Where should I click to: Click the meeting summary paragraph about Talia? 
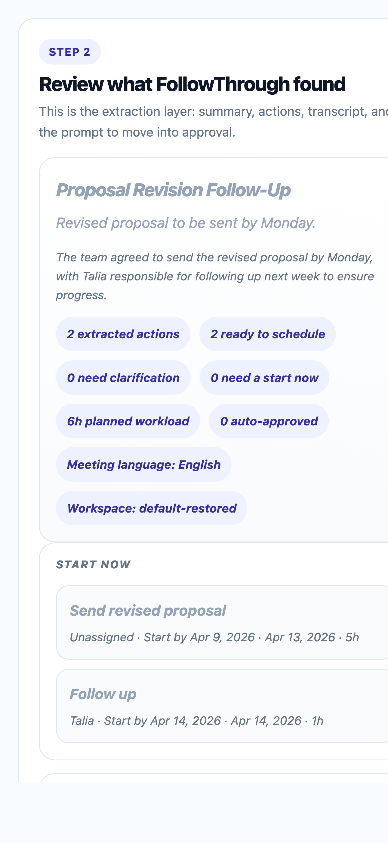click(x=216, y=276)
